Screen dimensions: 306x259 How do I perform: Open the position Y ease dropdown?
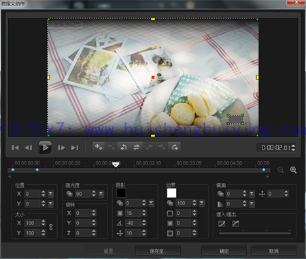pos(50,204)
